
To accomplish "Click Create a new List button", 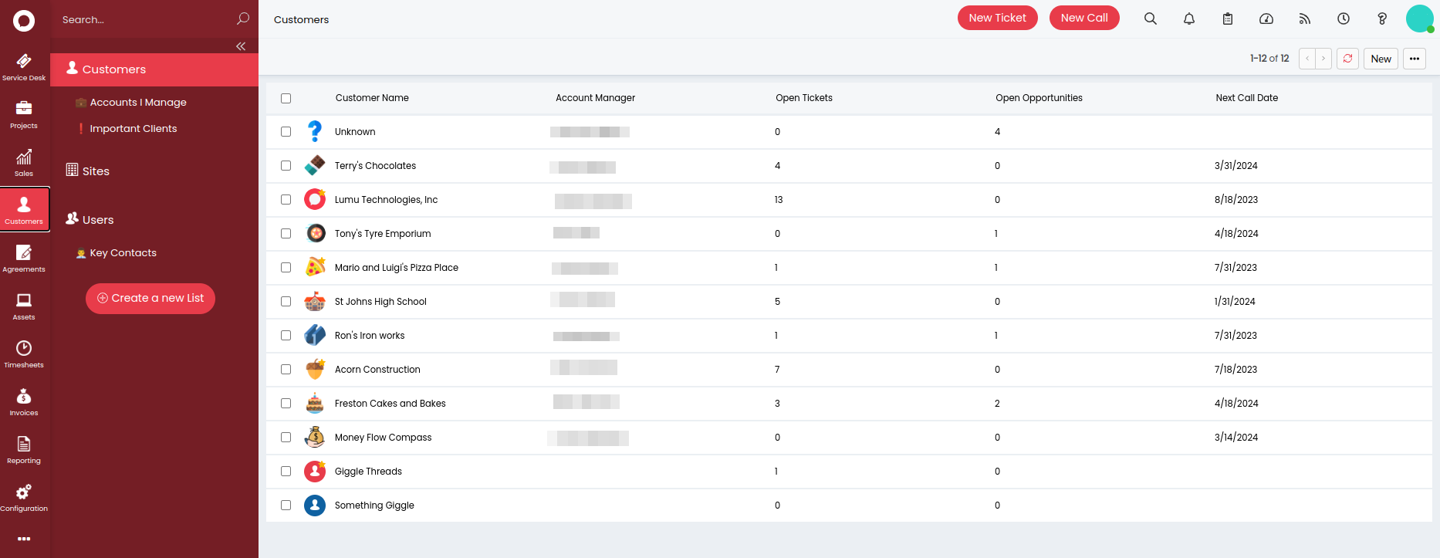I will 150,299.
